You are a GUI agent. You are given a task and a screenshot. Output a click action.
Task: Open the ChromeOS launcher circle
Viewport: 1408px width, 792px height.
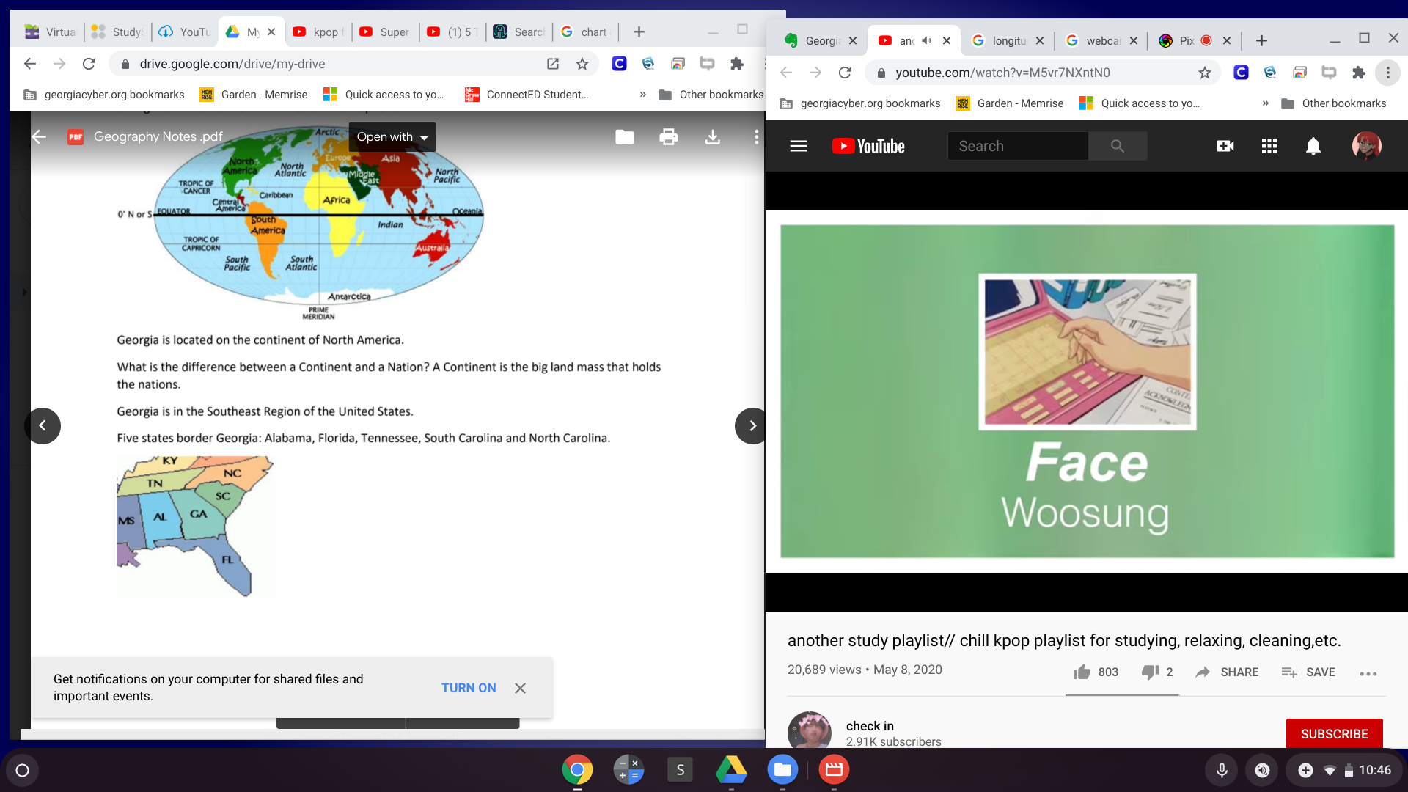(x=22, y=770)
